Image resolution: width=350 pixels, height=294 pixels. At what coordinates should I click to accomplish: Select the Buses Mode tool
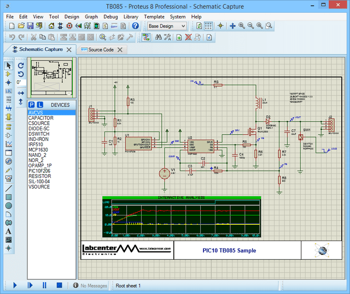9,109
